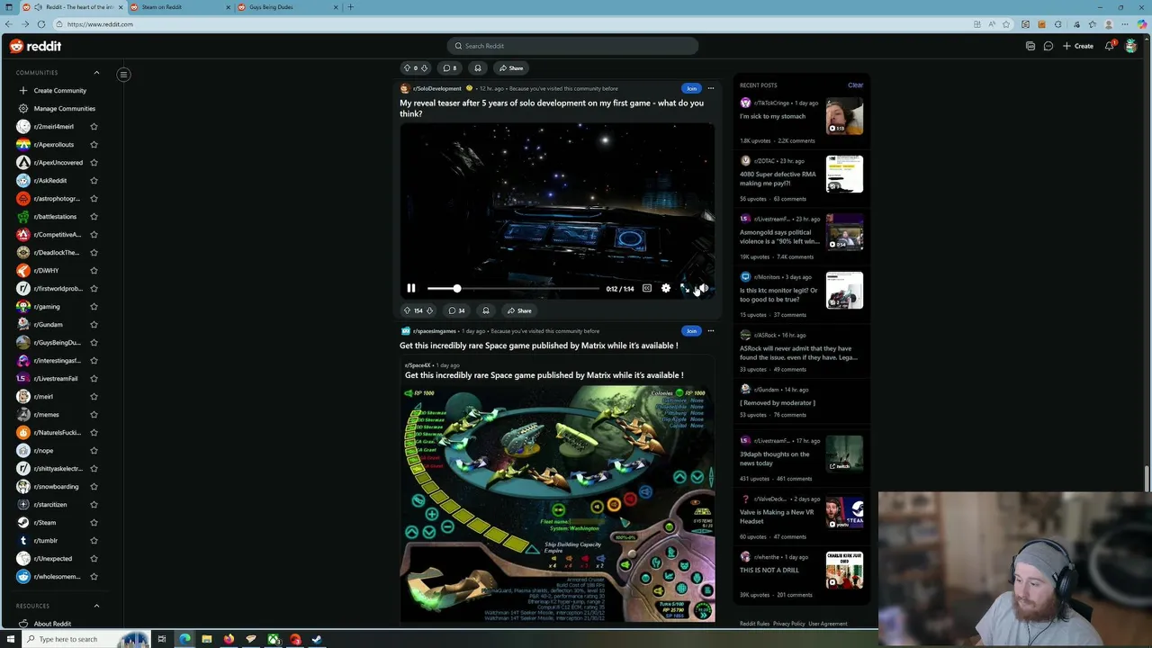Screen dimensions: 1152x648
Task: Open recent post 'I'm sick to my stomach'
Action: 772,116
